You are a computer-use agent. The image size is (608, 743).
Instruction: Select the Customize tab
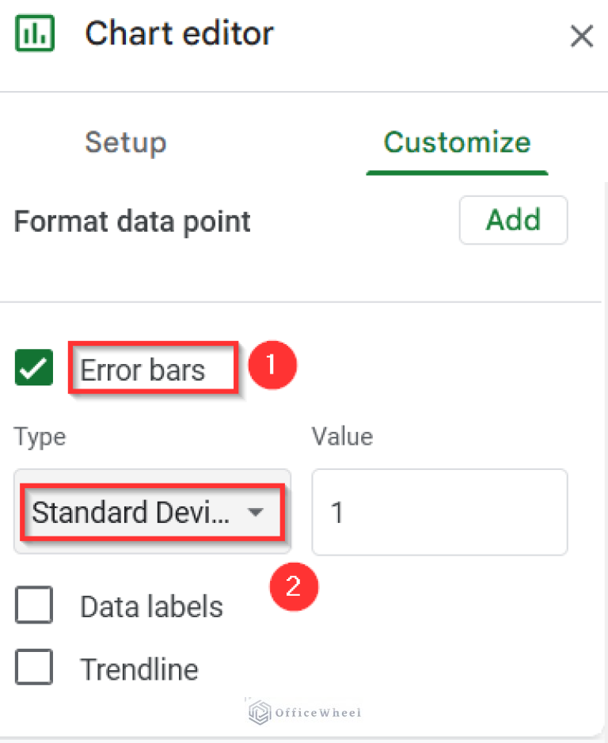pos(457,142)
